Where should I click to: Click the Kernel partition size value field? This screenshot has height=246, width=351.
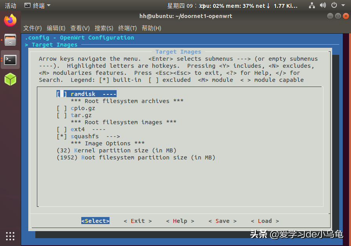62,150
